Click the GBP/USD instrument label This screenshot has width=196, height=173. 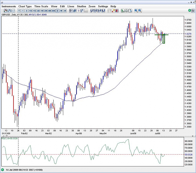(6, 15)
